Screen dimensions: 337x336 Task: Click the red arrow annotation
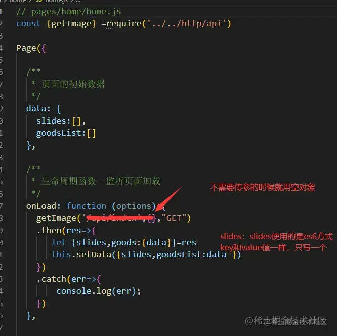(x=168, y=199)
